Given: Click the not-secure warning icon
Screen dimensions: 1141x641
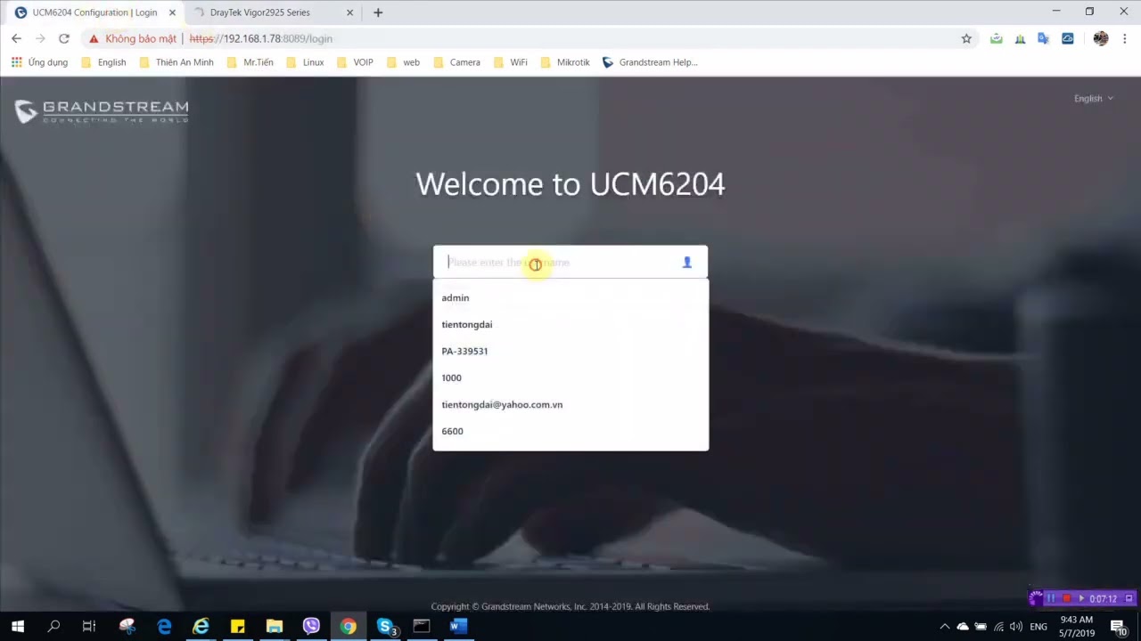Looking at the screenshot, I should [94, 39].
